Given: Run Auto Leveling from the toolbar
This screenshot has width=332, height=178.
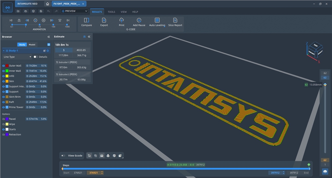Looking at the screenshot, I should 157,20.
